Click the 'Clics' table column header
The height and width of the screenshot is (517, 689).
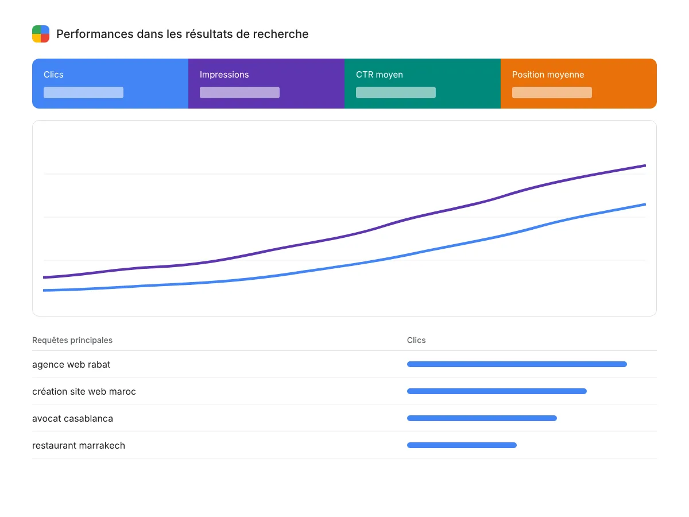(416, 340)
